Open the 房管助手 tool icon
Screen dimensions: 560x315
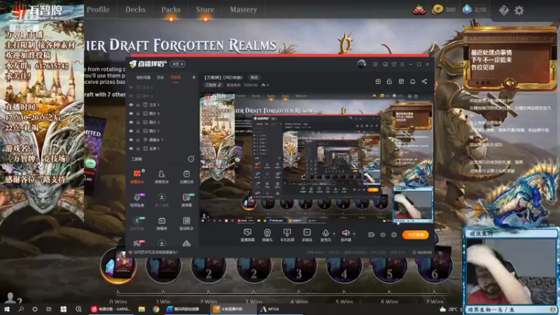coord(162,176)
